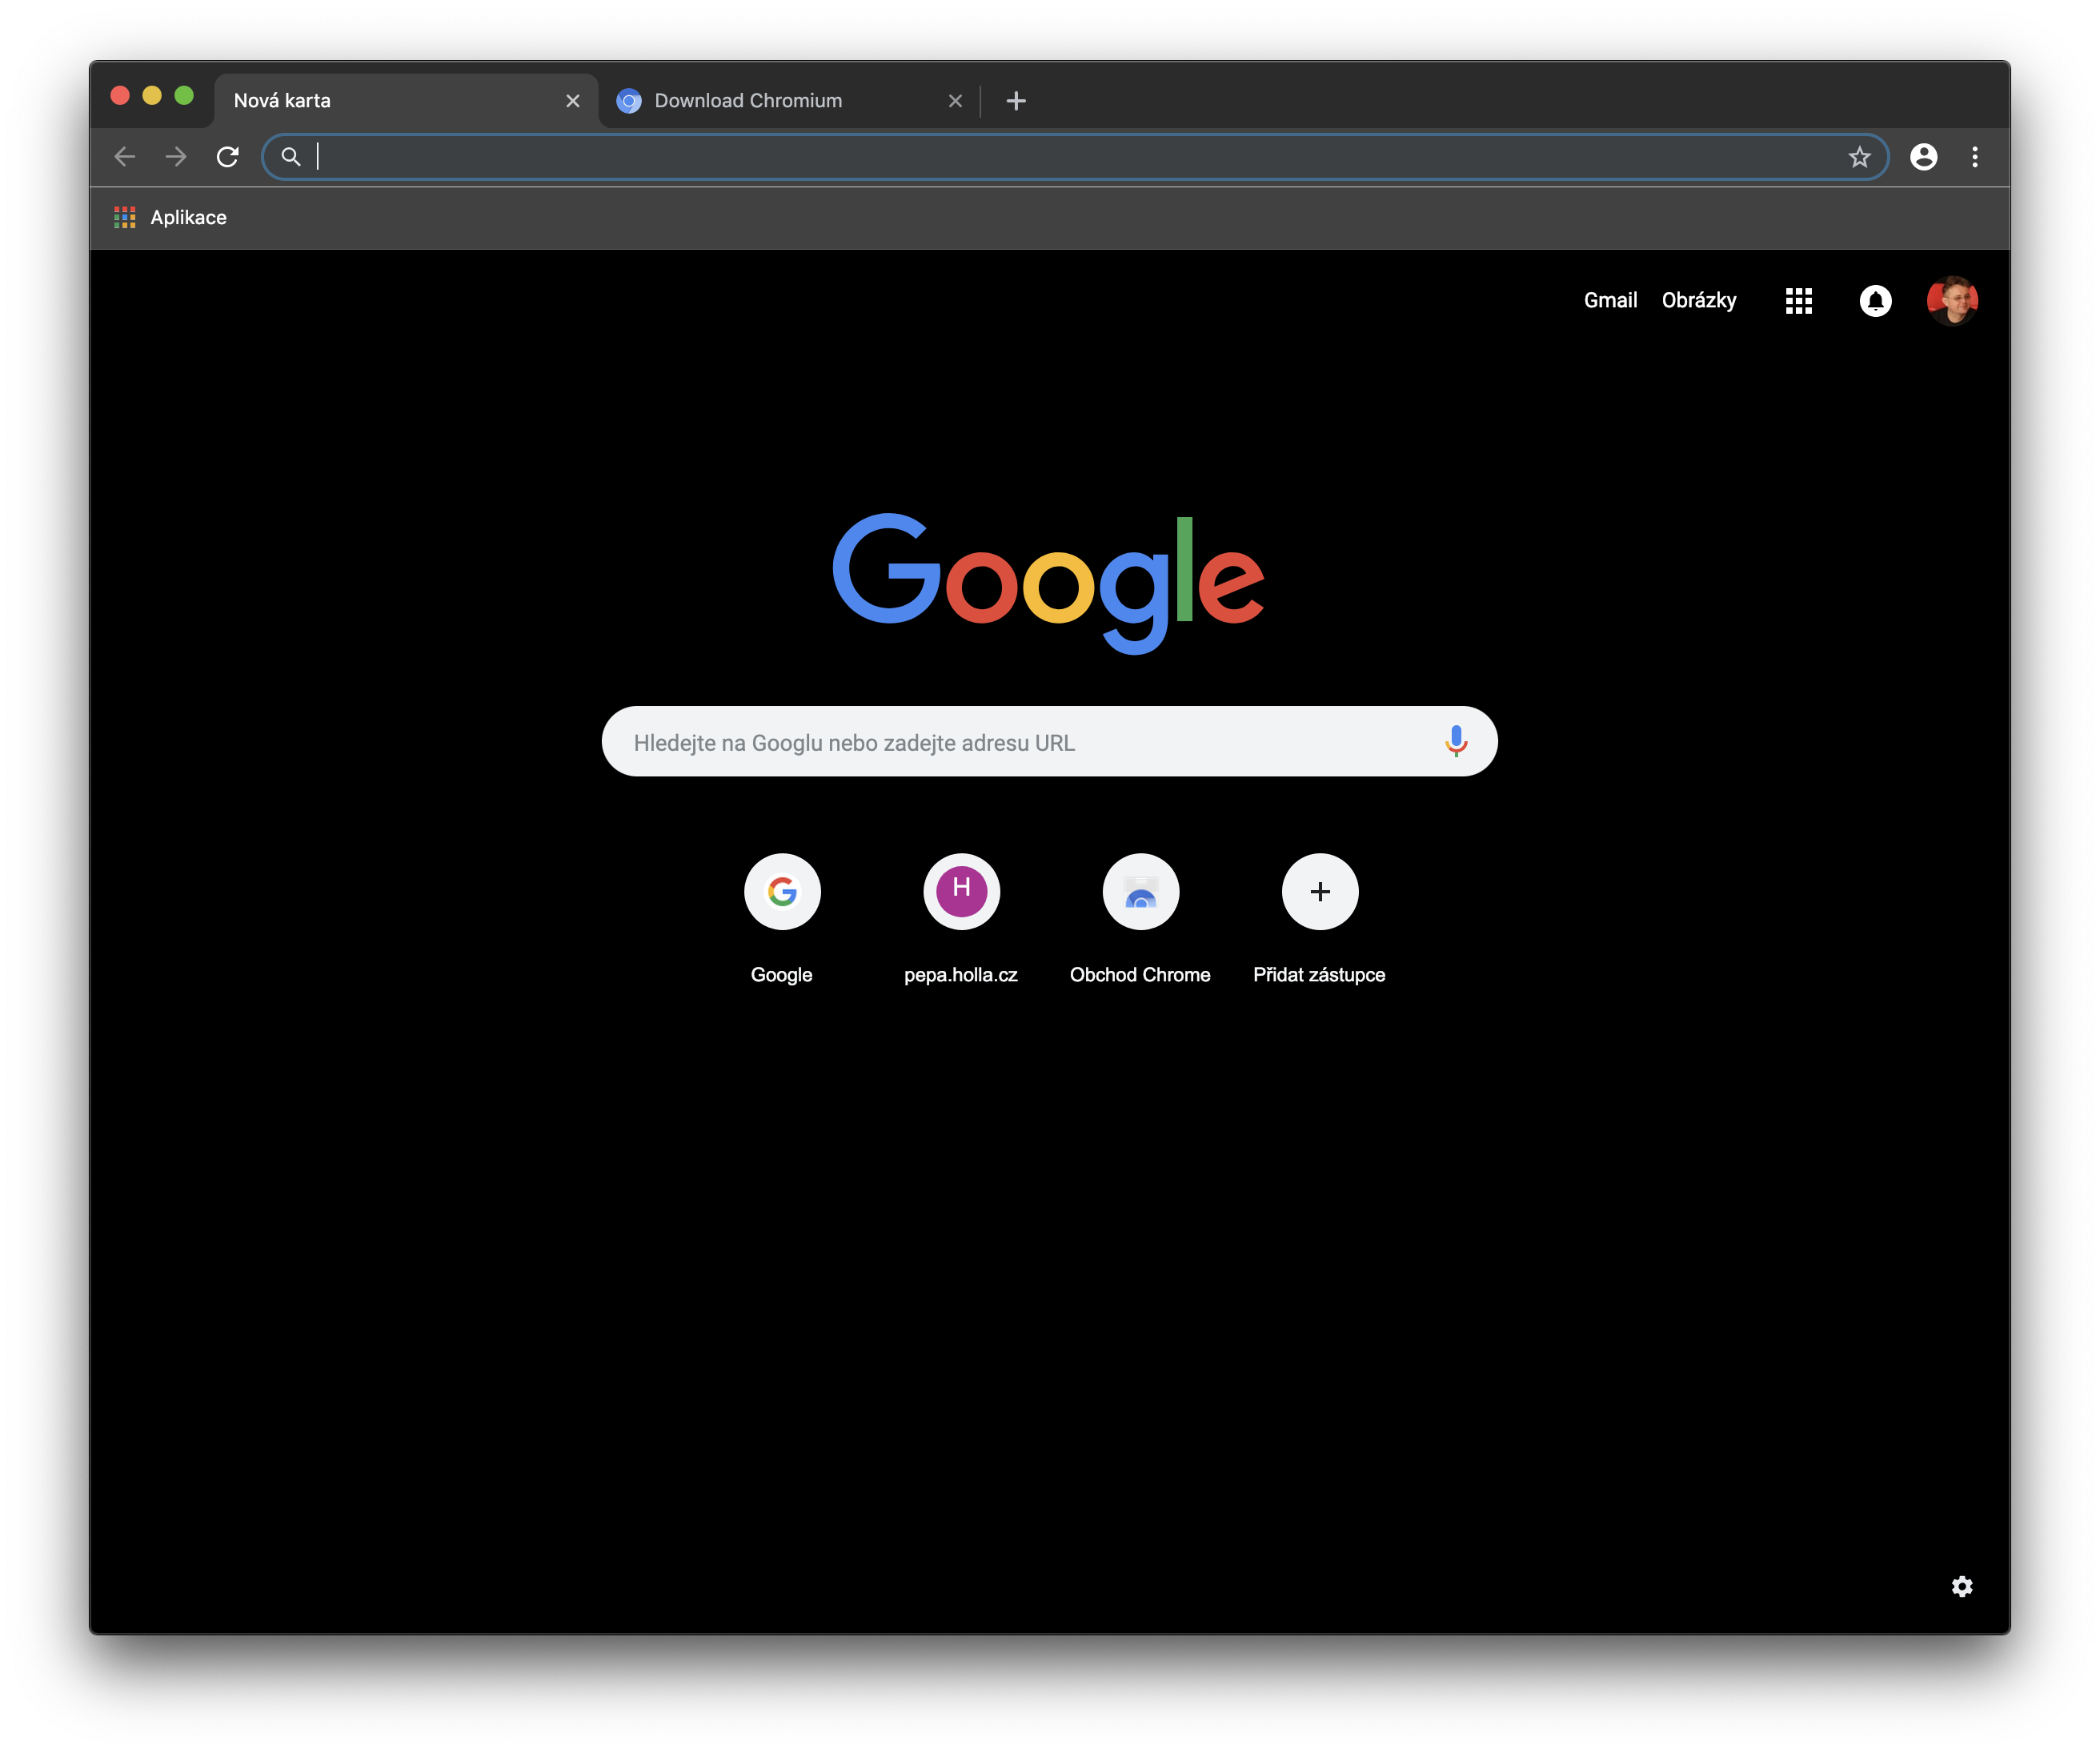The width and height of the screenshot is (2100, 1753).
Task: Open Google notifications bell
Action: 1875,301
